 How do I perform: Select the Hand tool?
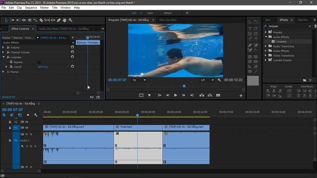tap(64, 20)
